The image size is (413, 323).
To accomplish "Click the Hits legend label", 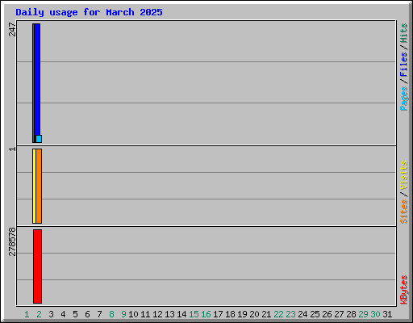I will pyautogui.click(x=404, y=33).
